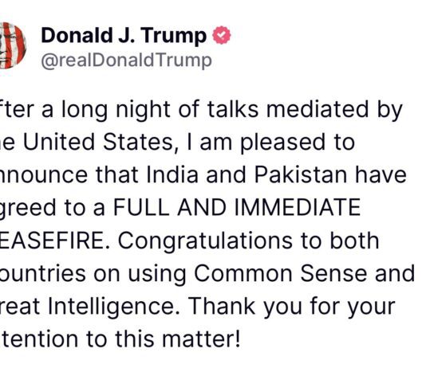Open the striped profile avatar picture

pos(12,45)
